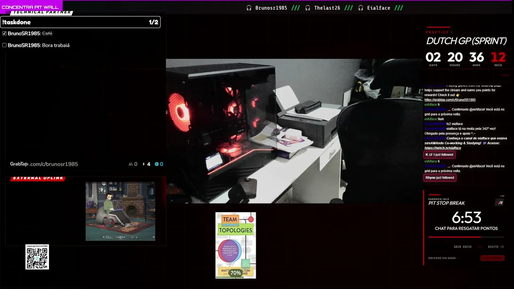514x289 pixels.
Task: Click the red countdown seconds value
Action: (498, 57)
